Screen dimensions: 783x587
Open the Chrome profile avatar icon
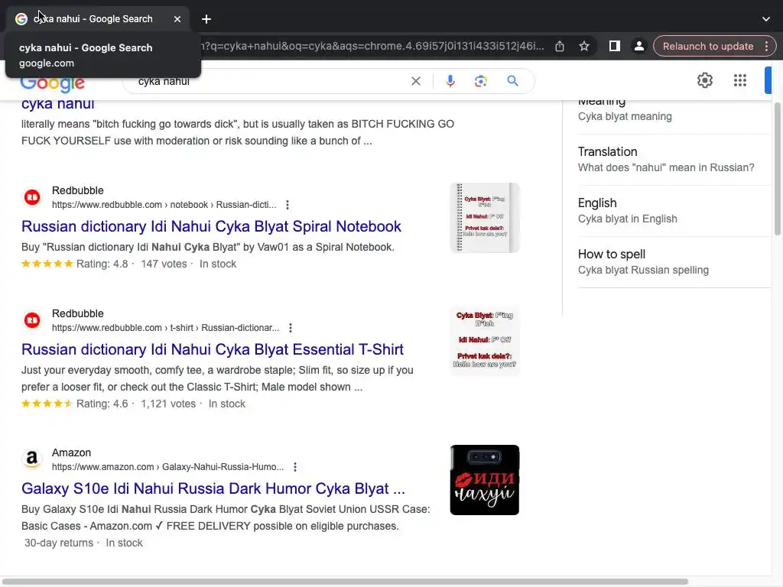click(638, 46)
